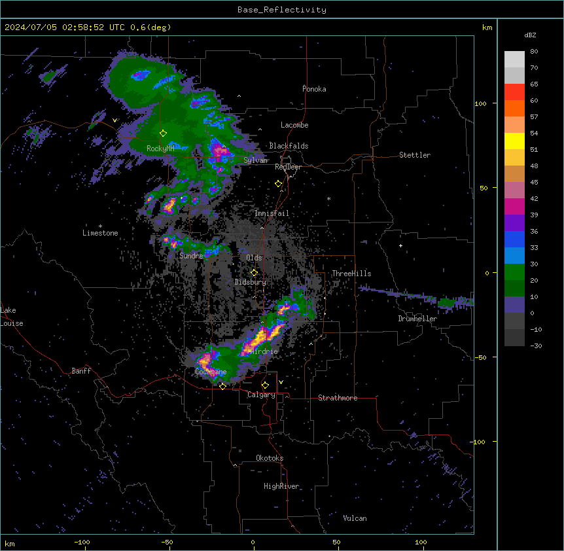Click the yellow diamond marker south of RedDeer

[278, 184]
